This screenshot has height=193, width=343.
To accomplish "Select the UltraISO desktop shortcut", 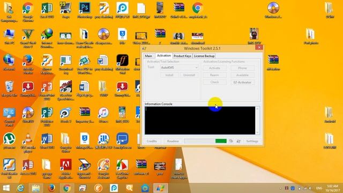I will (x=28, y=115).
